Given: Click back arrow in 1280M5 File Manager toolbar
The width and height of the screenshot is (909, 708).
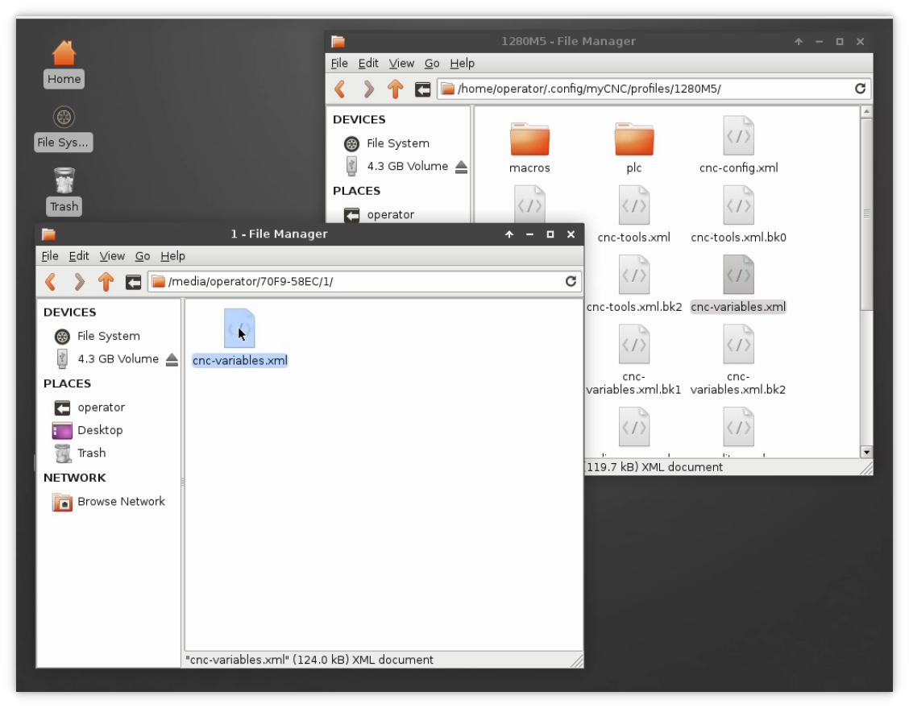Looking at the screenshot, I should pyautogui.click(x=340, y=89).
